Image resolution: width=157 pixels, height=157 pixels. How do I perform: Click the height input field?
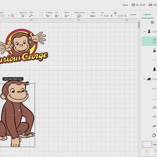coord(121,16)
